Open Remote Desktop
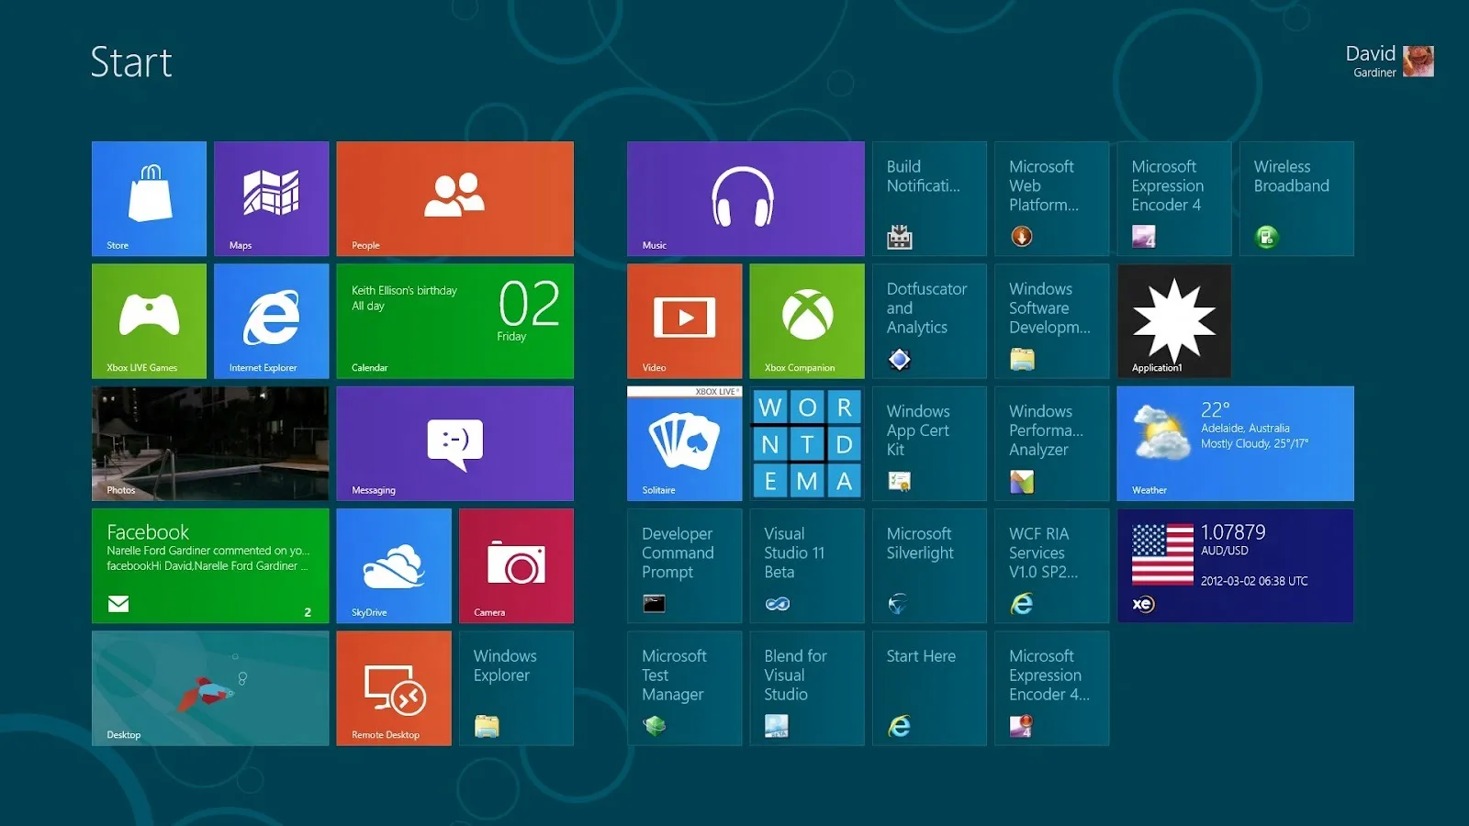 coord(393,687)
